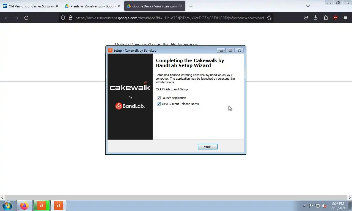
Task: Minimize the Cakewalk Setup window
Action: tap(221, 50)
